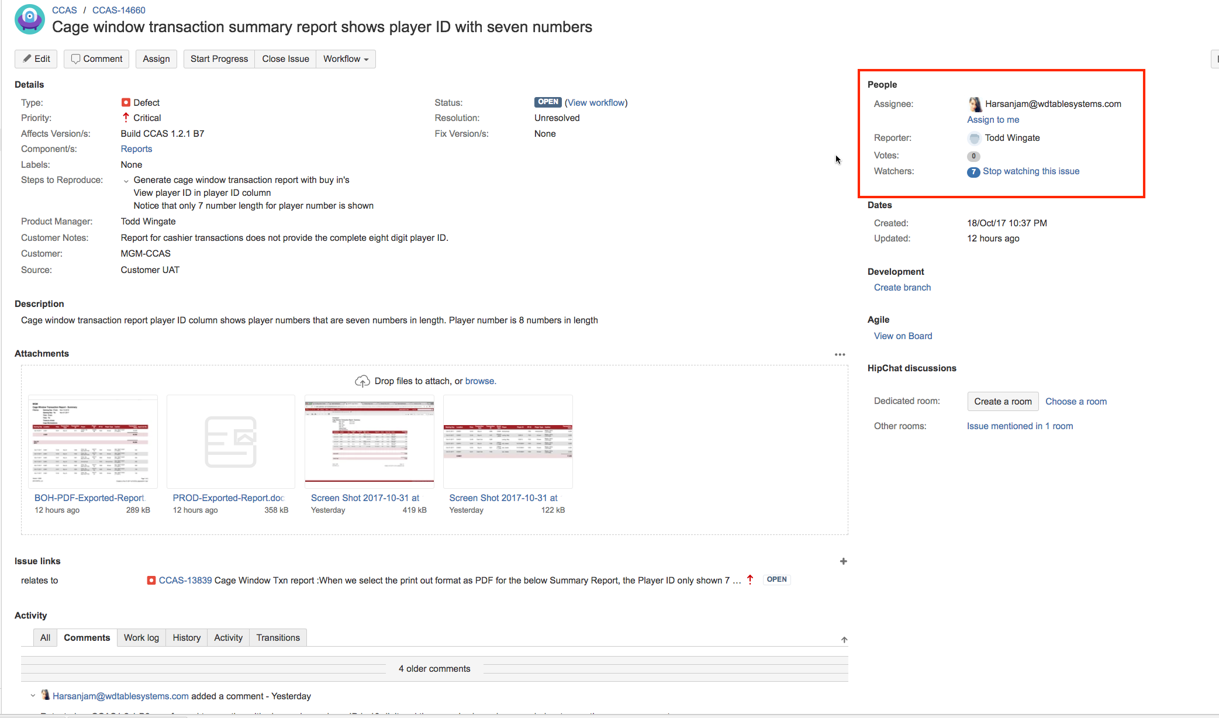
Task: Click Harsanjam commenter name link
Action: pos(120,696)
